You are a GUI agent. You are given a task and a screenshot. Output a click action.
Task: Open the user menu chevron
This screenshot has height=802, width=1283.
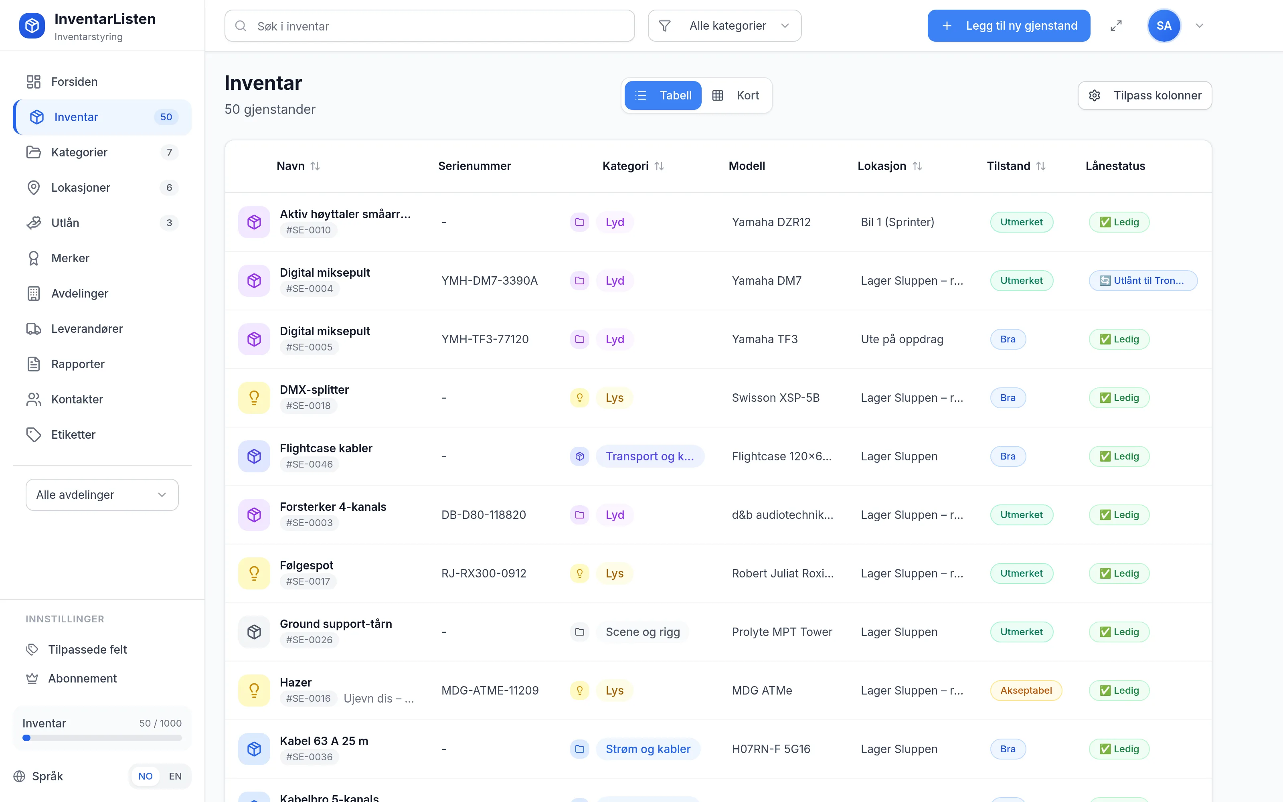[1200, 25]
